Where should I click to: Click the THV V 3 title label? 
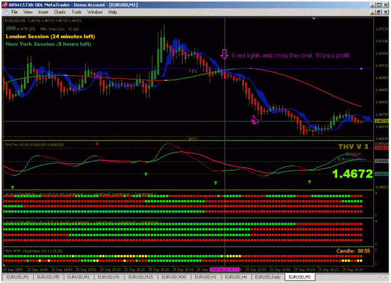tap(353, 147)
